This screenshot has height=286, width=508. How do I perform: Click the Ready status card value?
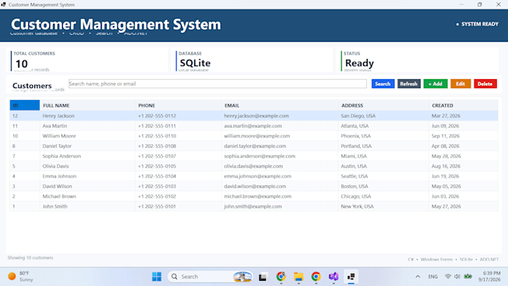tap(359, 63)
